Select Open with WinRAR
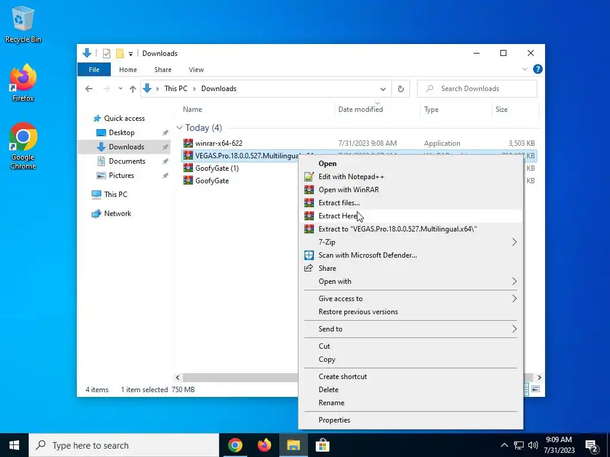The height and width of the screenshot is (457, 610). click(410, 190)
